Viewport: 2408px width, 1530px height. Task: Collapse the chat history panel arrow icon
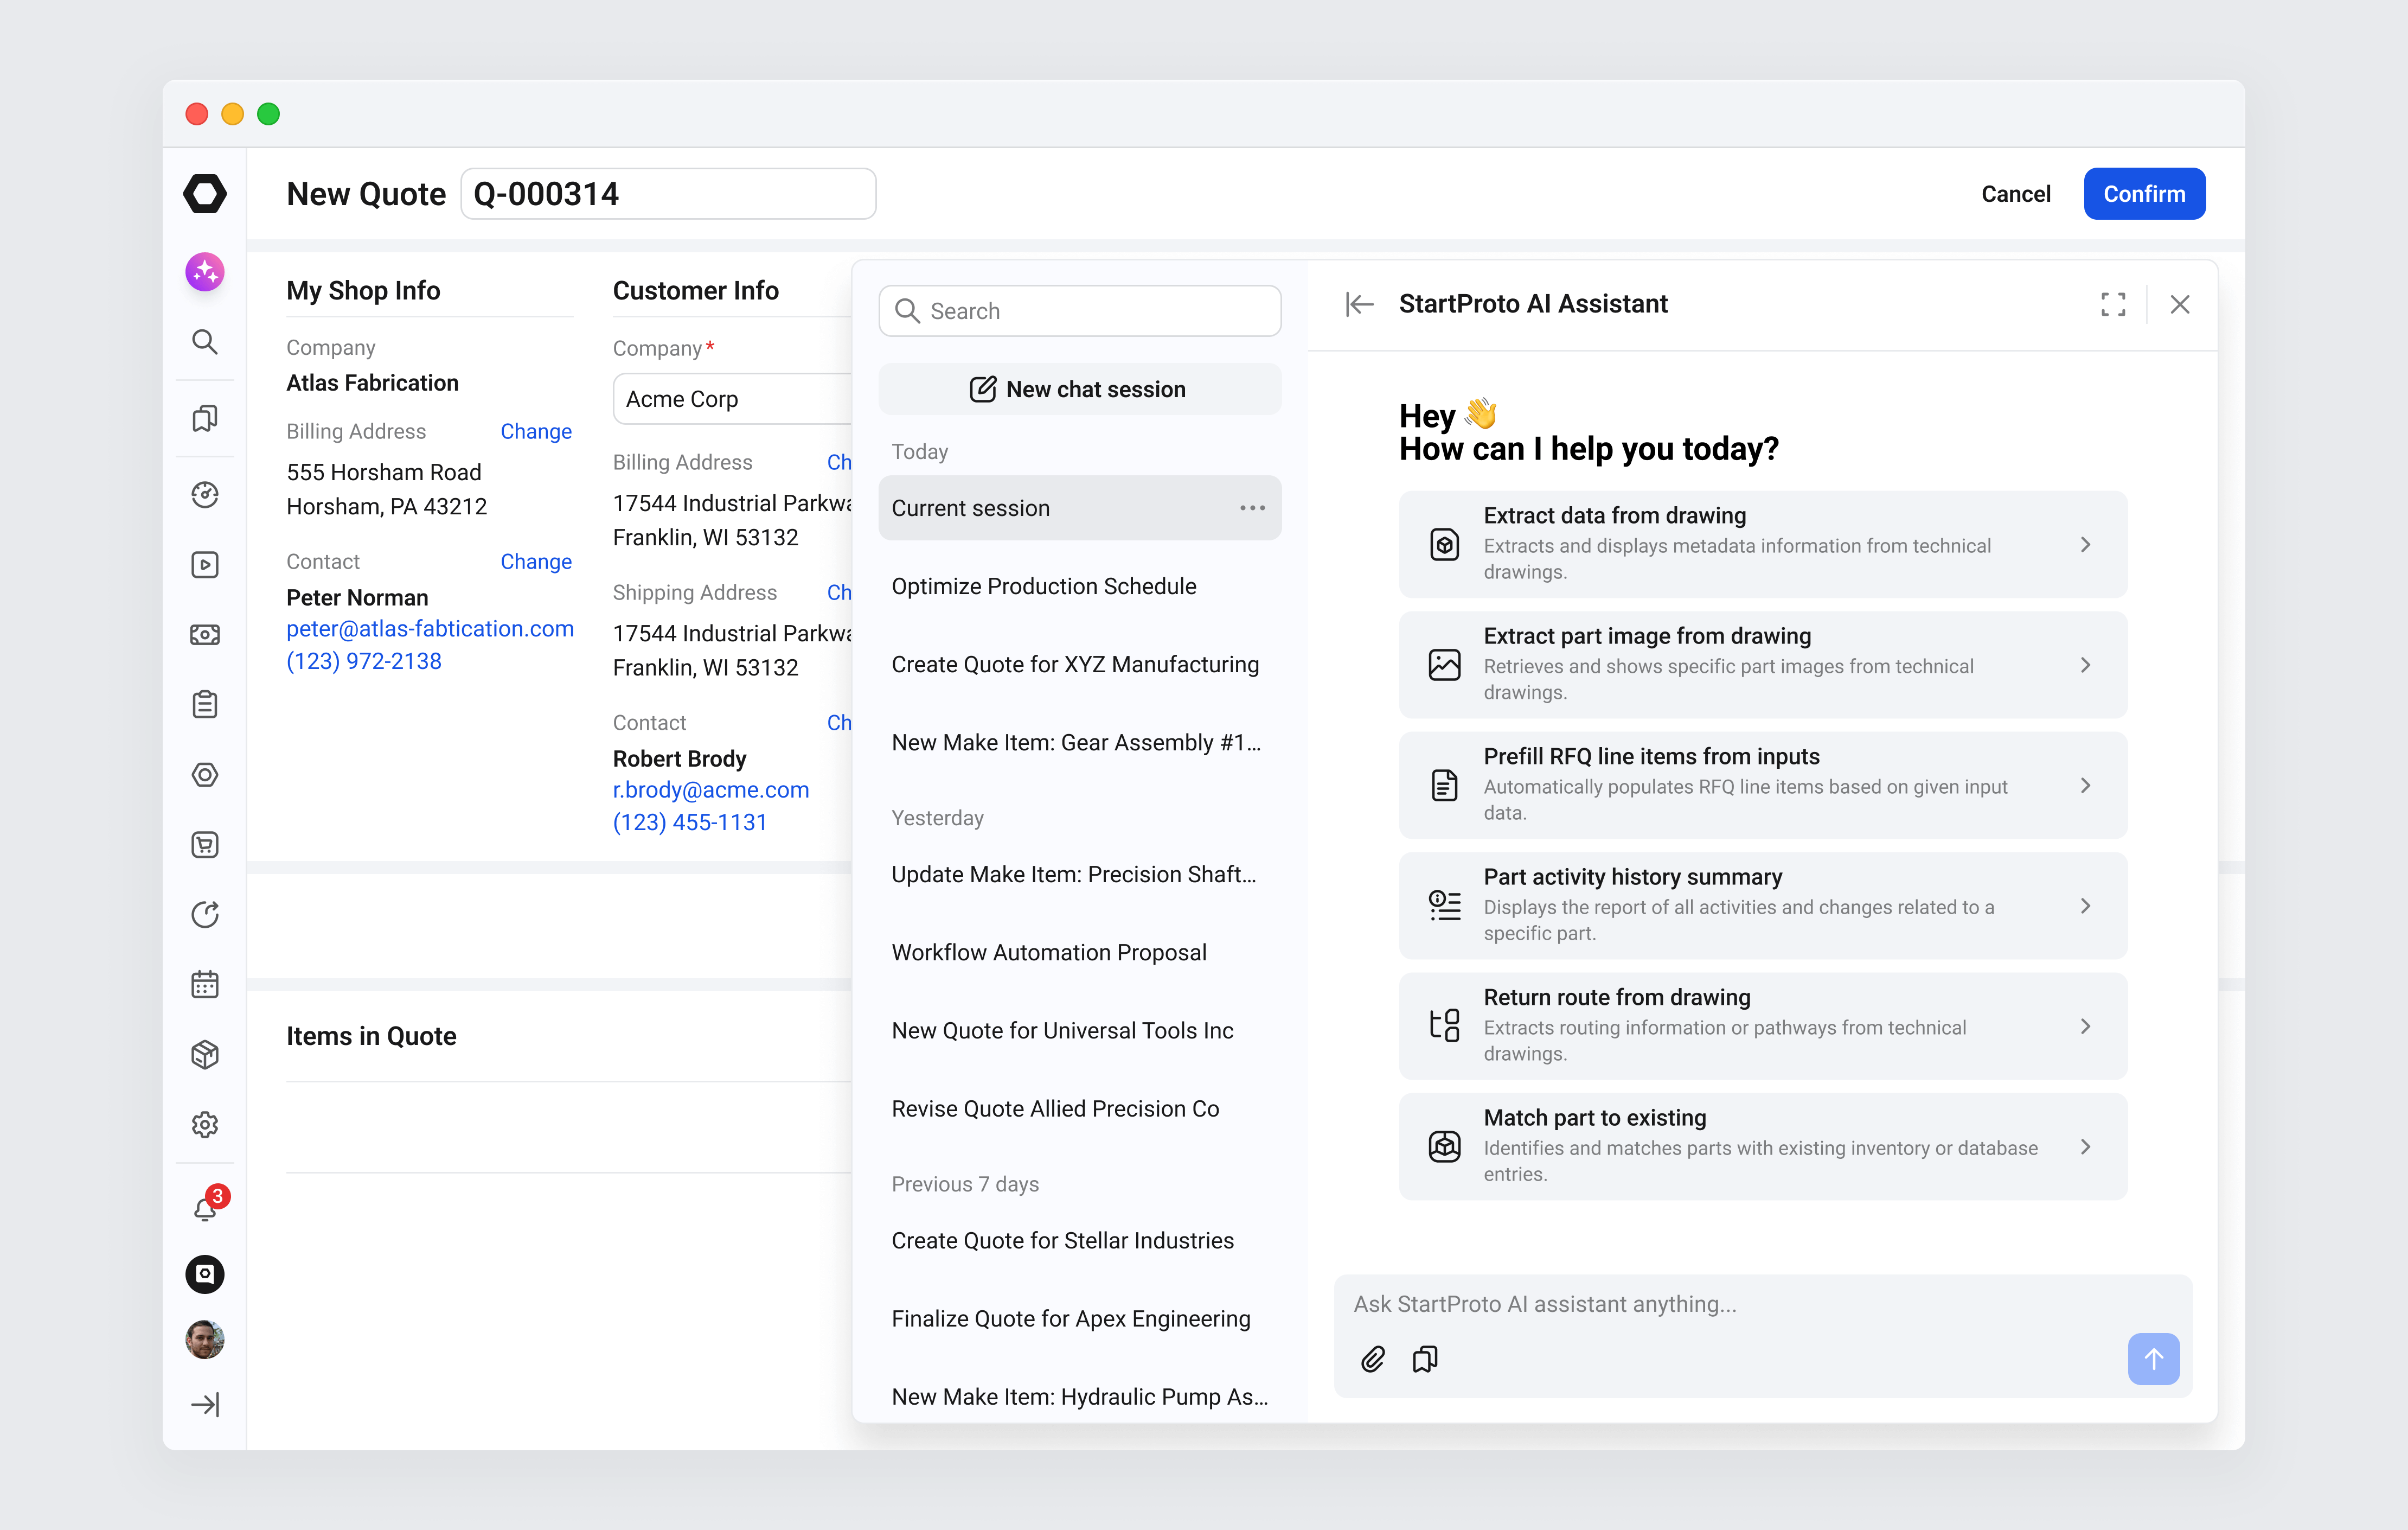pos(1359,304)
